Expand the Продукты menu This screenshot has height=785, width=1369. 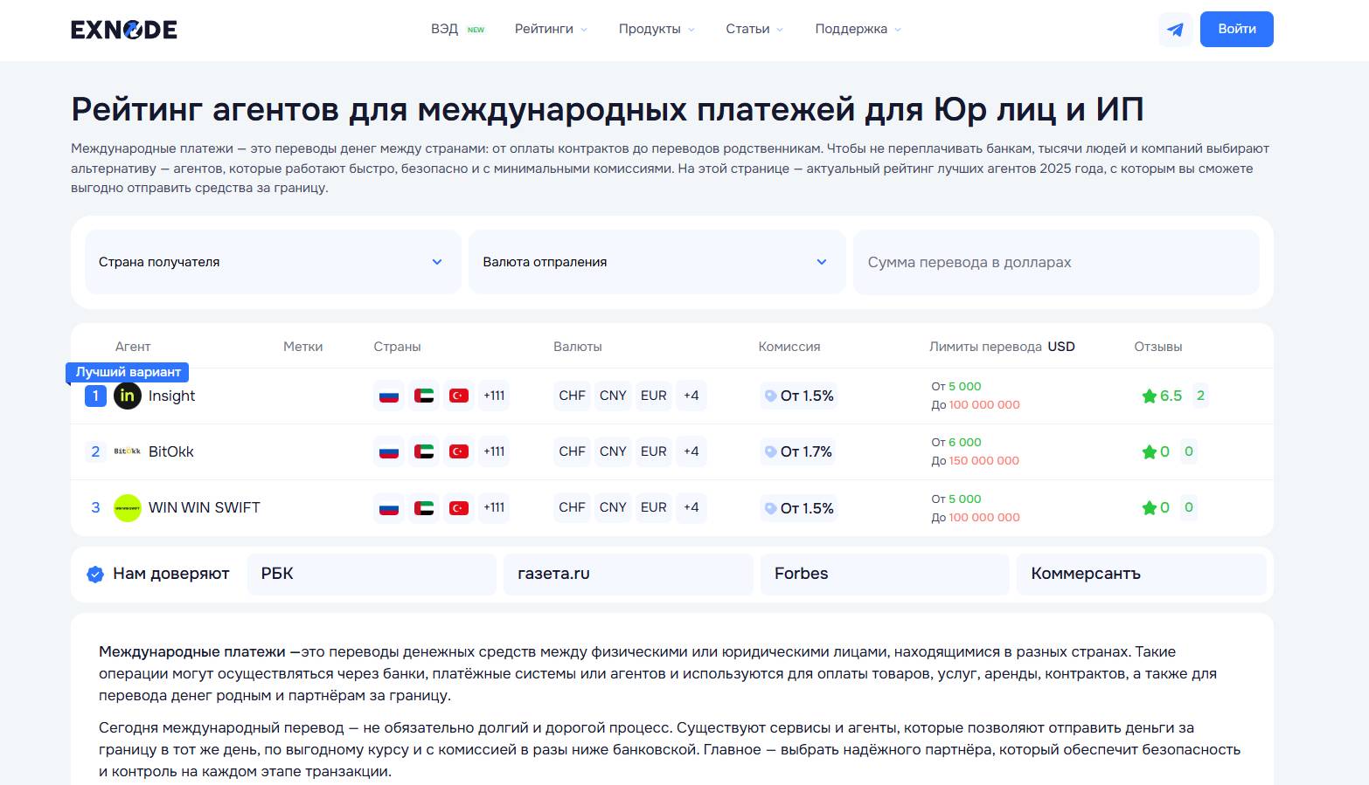pos(657,30)
